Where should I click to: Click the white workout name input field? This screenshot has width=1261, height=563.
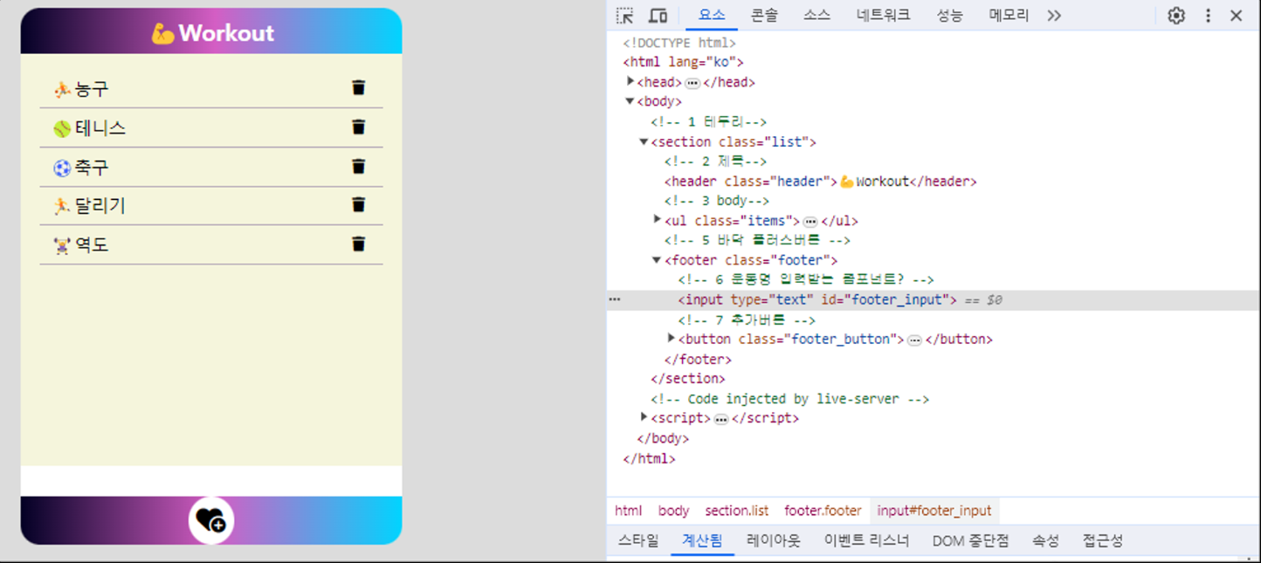211,481
